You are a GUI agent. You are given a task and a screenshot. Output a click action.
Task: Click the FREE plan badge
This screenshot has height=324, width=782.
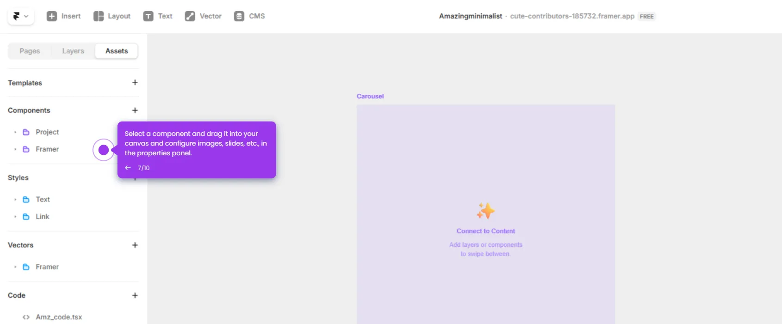coord(647,17)
